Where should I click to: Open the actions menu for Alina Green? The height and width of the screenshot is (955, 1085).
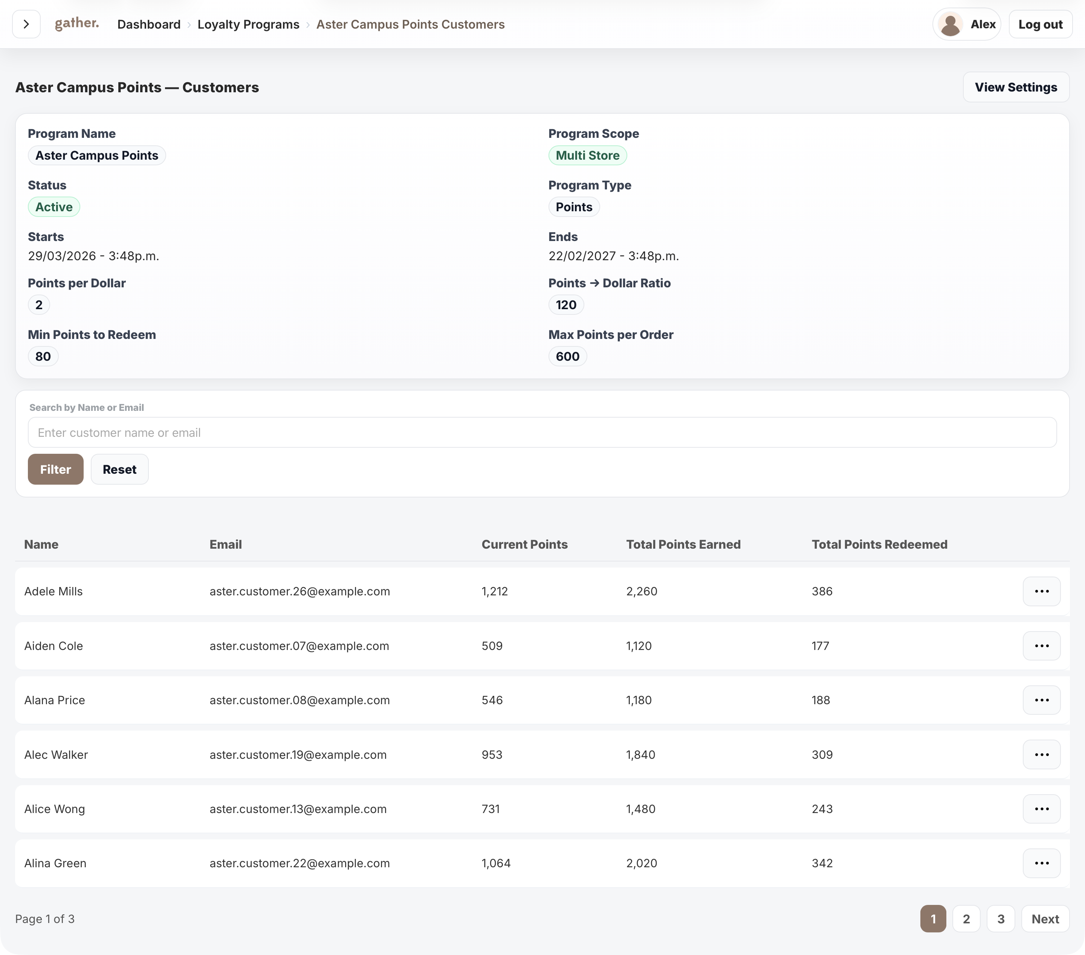coord(1041,863)
